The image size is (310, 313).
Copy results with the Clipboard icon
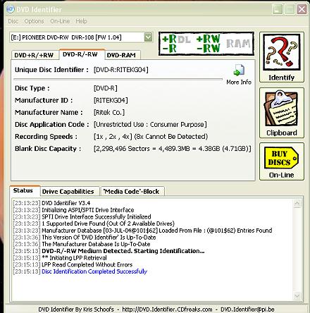(x=281, y=109)
